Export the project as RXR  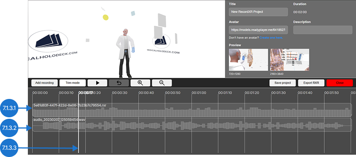pos(311,83)
